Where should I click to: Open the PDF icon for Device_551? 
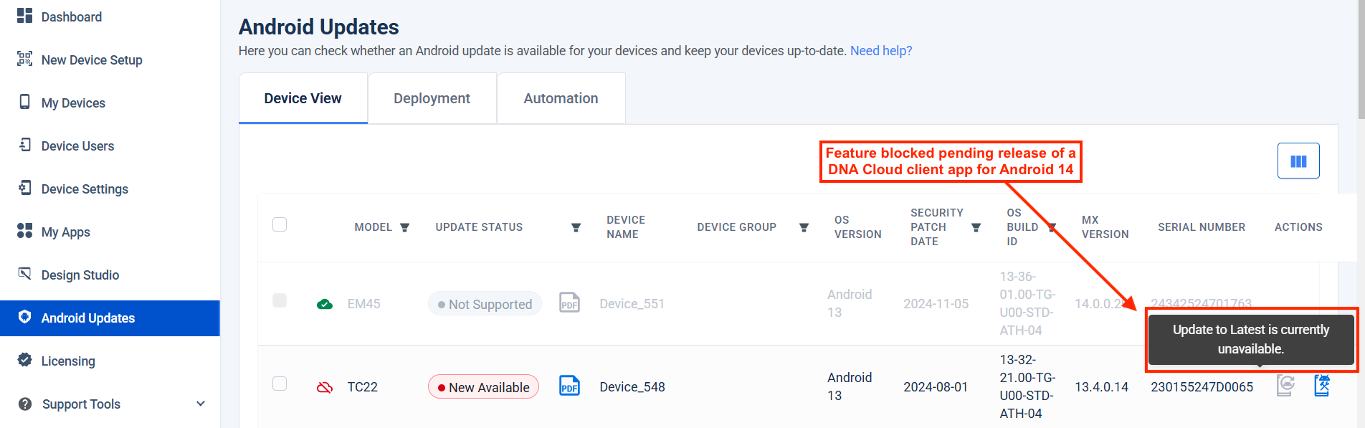569,303
